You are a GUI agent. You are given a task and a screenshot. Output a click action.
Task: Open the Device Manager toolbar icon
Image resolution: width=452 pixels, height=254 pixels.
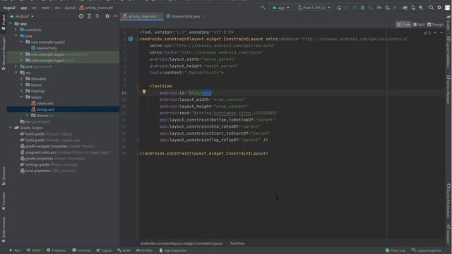413,8
